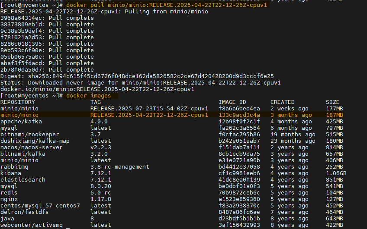Image resolution: width=367 pixels, height=229 pixels.
Task: Click the '23 months ago' created value
Action: click(293, 141)
